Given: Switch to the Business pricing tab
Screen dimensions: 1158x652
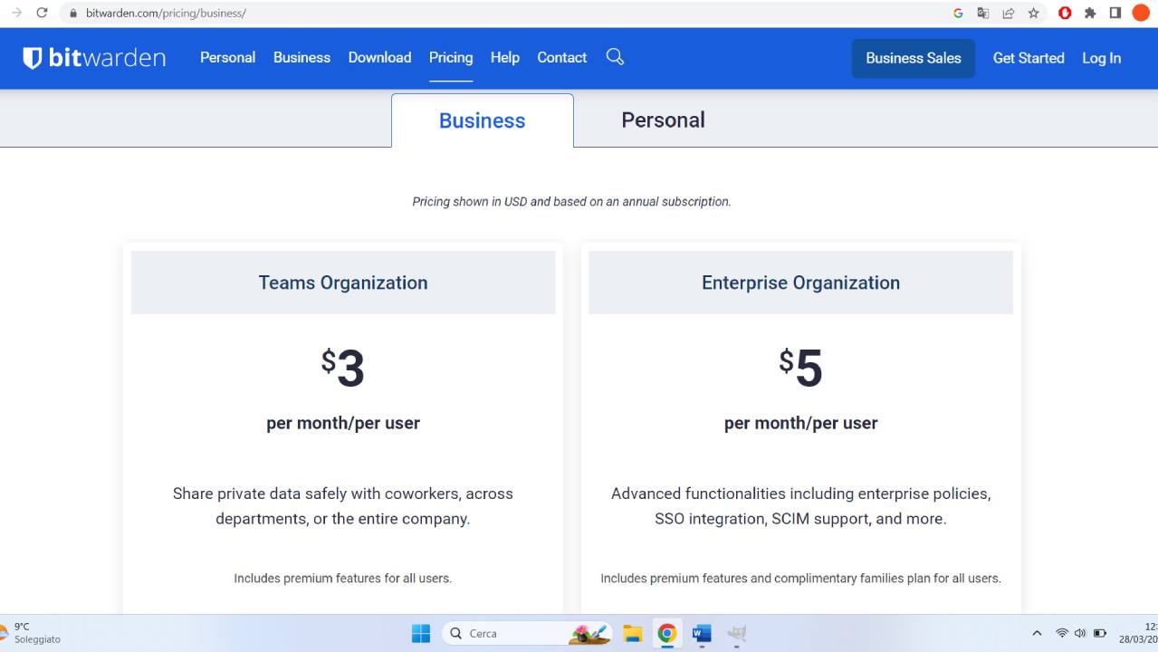Looking at the screenshot, I should pos(483,120).
